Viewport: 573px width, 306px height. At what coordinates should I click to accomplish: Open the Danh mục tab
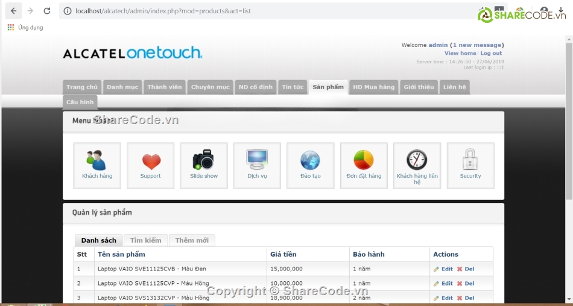coord(122,87)
